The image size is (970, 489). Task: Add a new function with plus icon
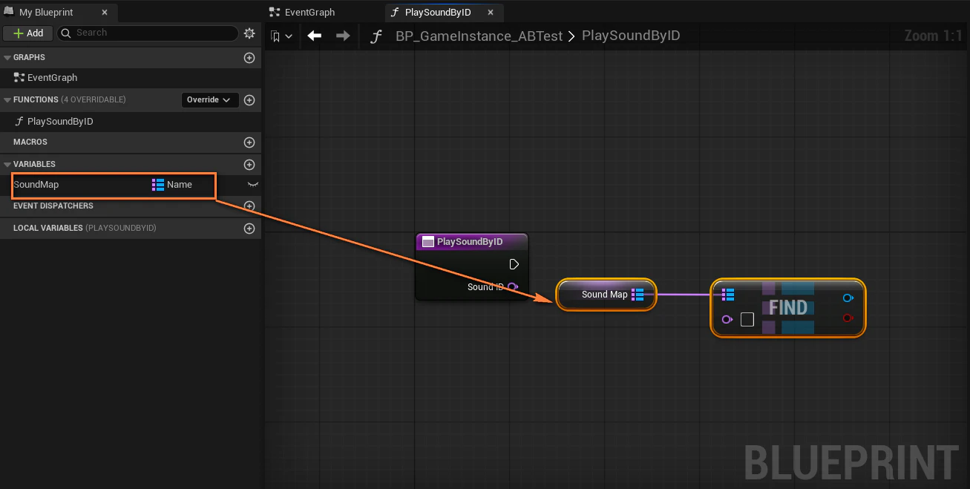pos(249,100)
